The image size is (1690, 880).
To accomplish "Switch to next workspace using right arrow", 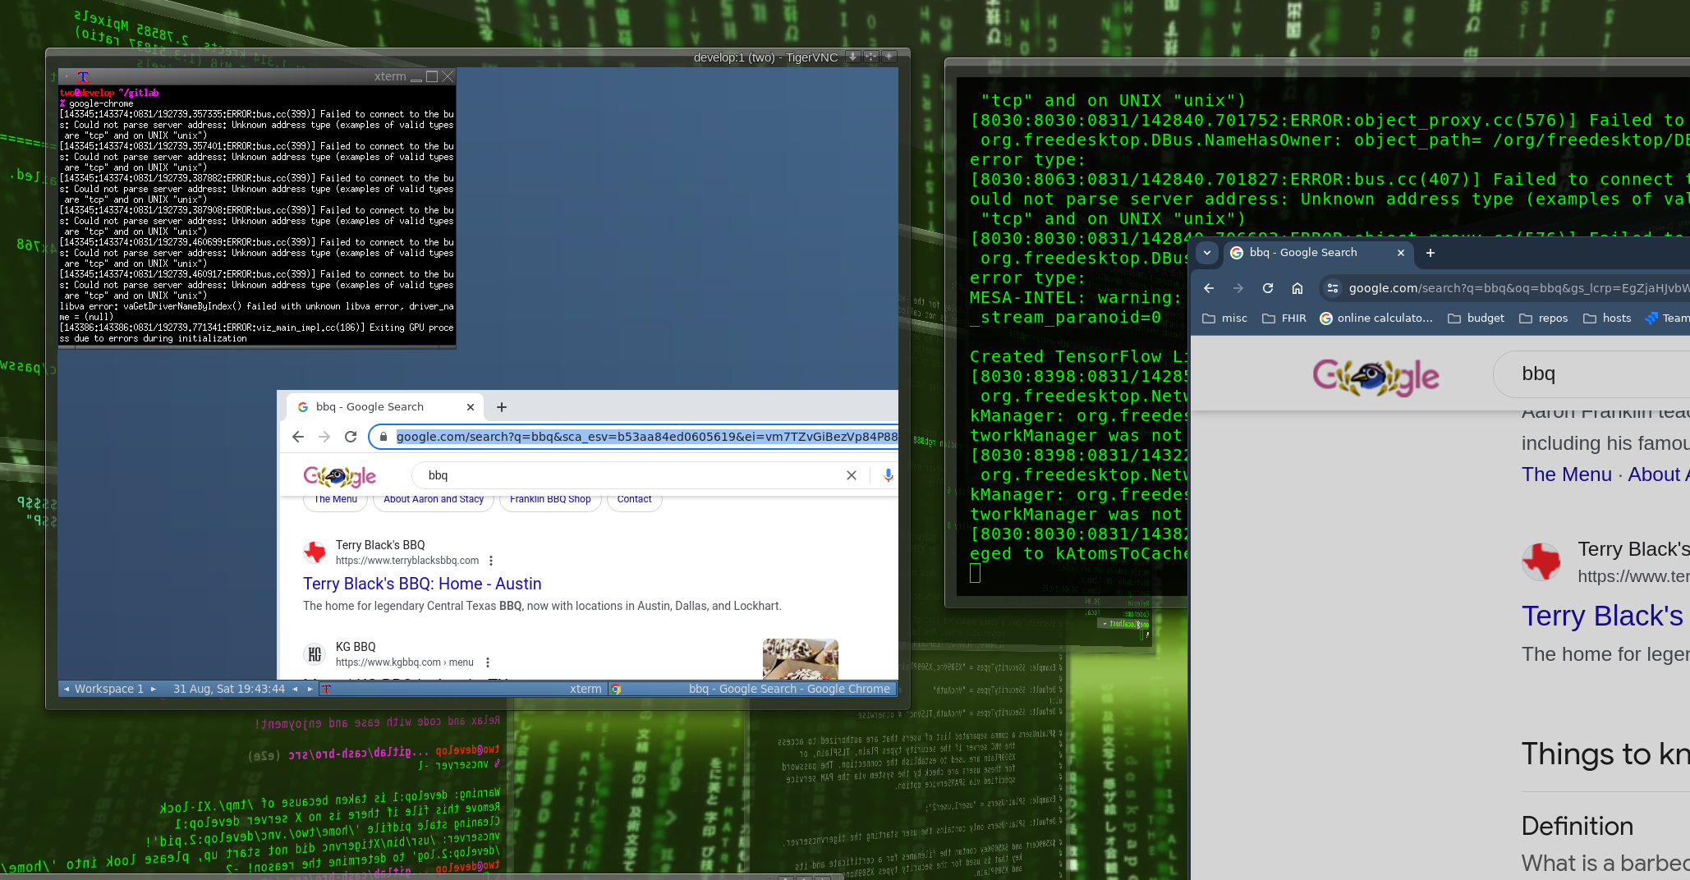I will click(x=153, y=689).
